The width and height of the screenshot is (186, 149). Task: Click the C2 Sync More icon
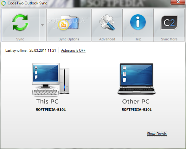coord(169,22)
